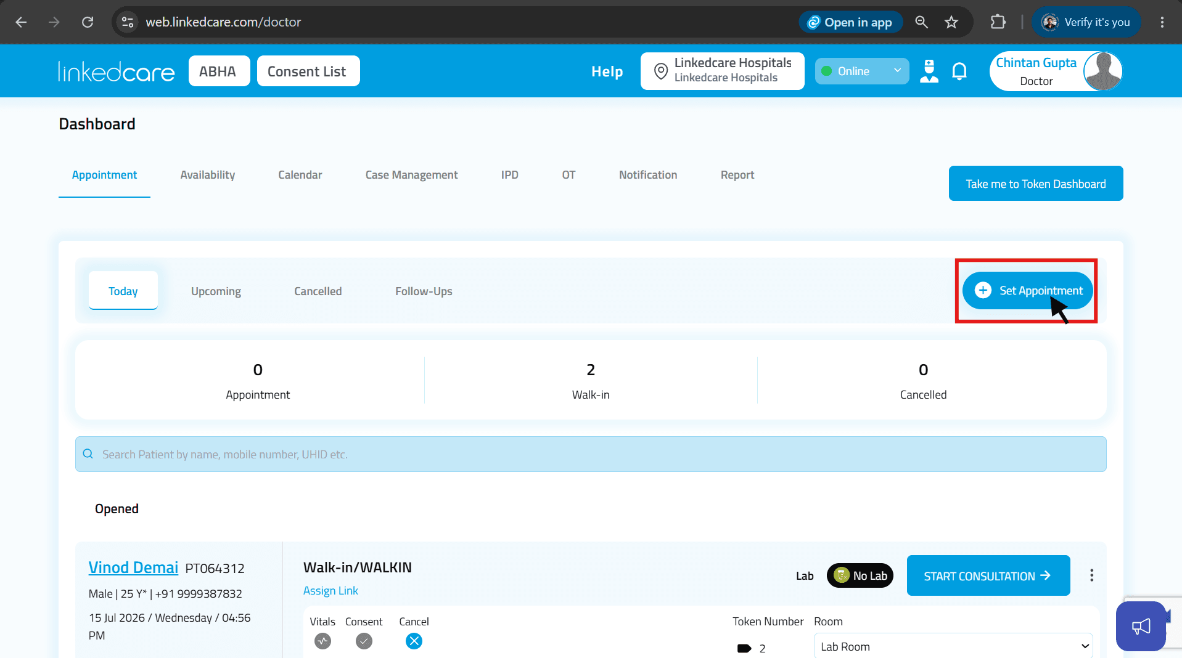Click the Assign Link link
The height and width of the screenshot is (658, 1182).
(330, 590)
